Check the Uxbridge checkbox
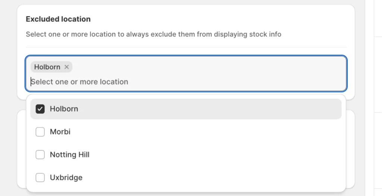Screen dimensions: 382x196 point(40,178)
